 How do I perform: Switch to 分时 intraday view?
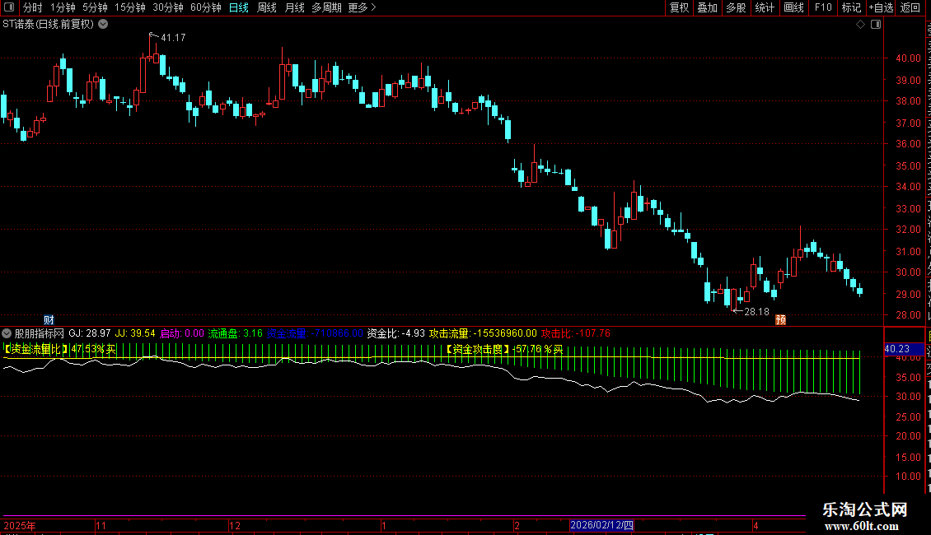tap(33, 7)
